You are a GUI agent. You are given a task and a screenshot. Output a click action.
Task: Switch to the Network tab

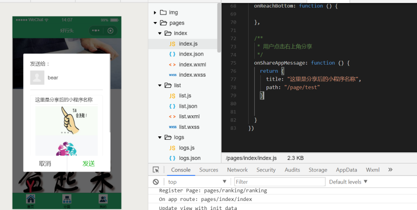click(237, 170)
